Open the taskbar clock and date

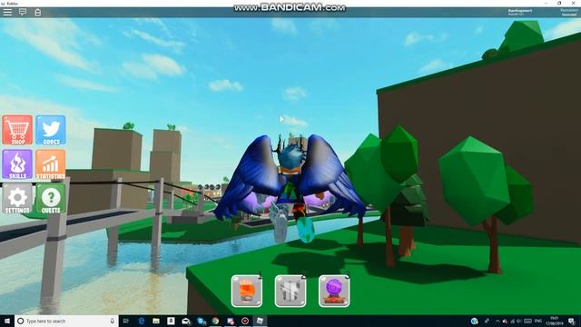(555, 321)
